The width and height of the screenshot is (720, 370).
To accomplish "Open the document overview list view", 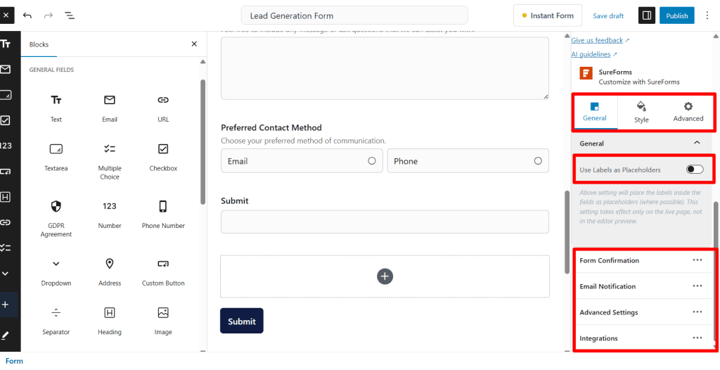I will pos(70,15).
